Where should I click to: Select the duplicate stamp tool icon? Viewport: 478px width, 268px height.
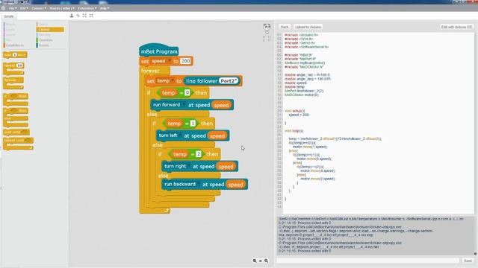click(72, 16)
